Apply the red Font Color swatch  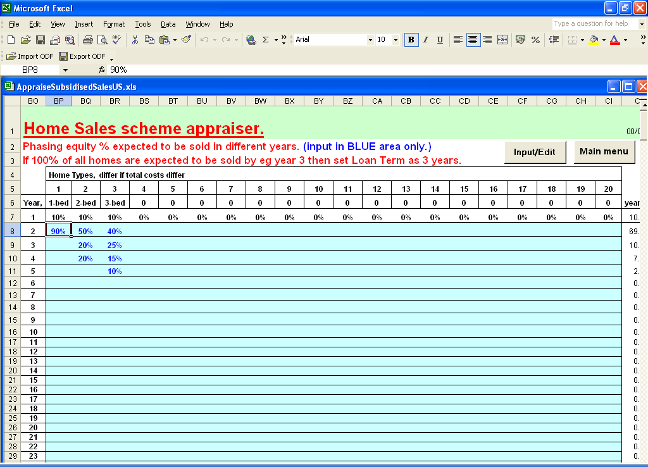[615, 40]
